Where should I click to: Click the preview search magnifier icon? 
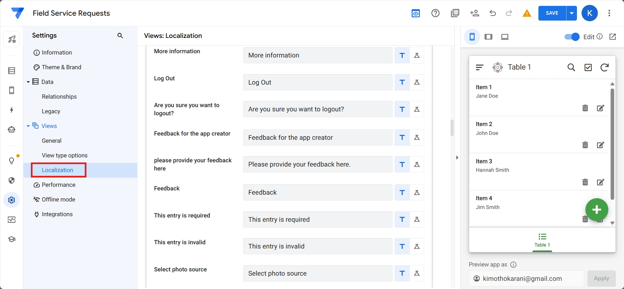571,67
